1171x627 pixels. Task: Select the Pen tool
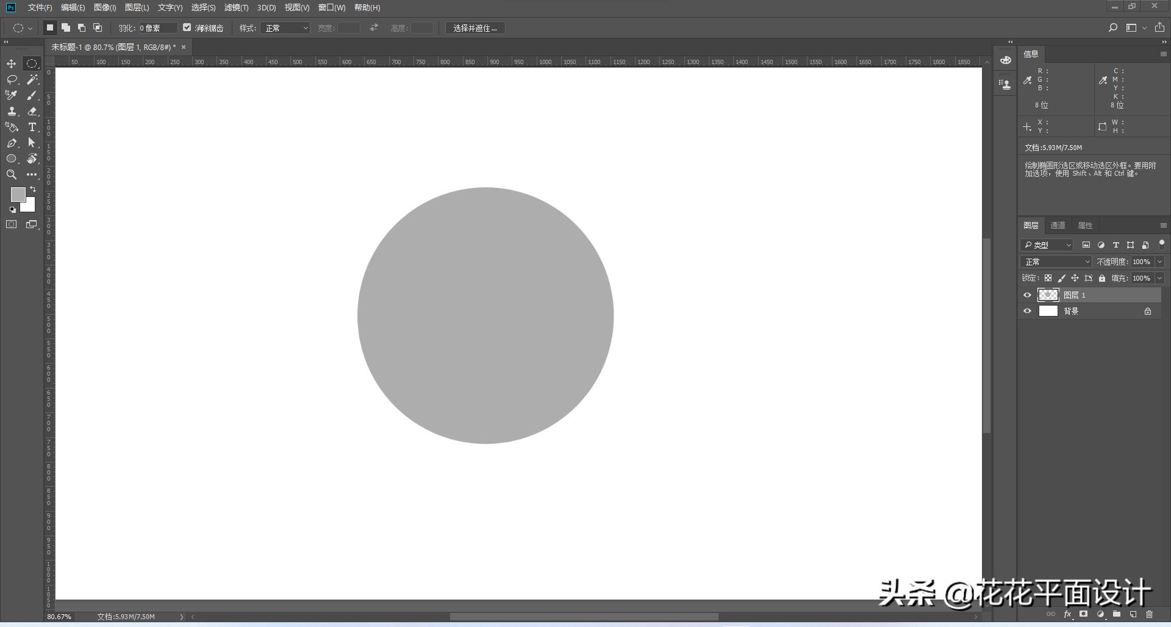12,143
